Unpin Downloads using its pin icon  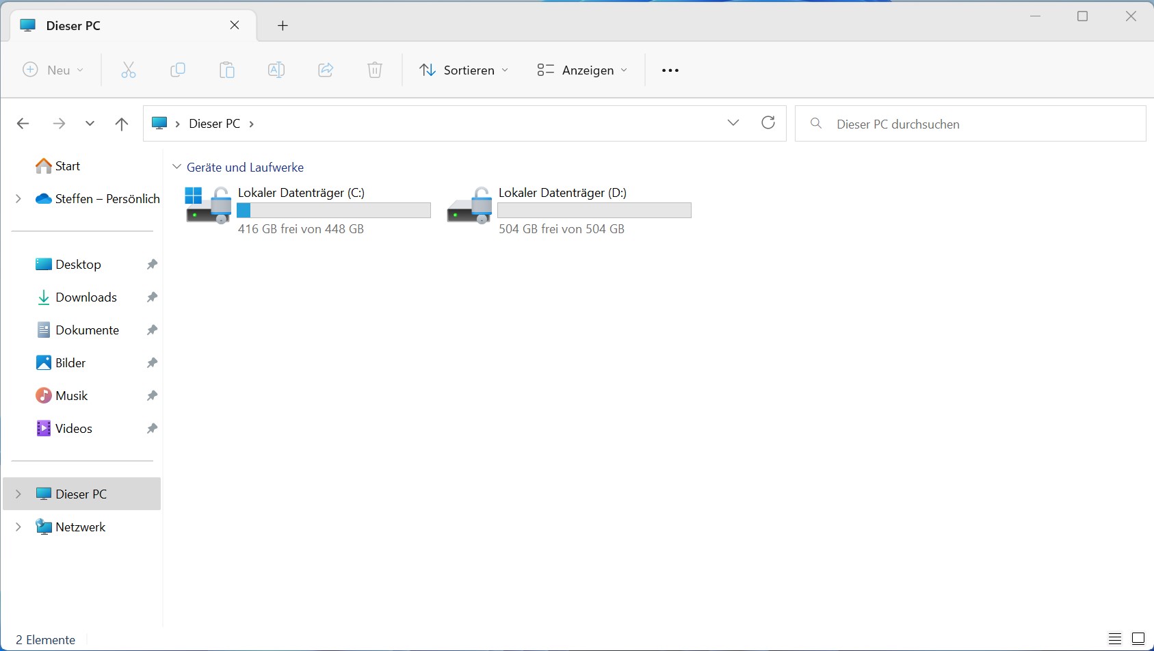(152, 297)
